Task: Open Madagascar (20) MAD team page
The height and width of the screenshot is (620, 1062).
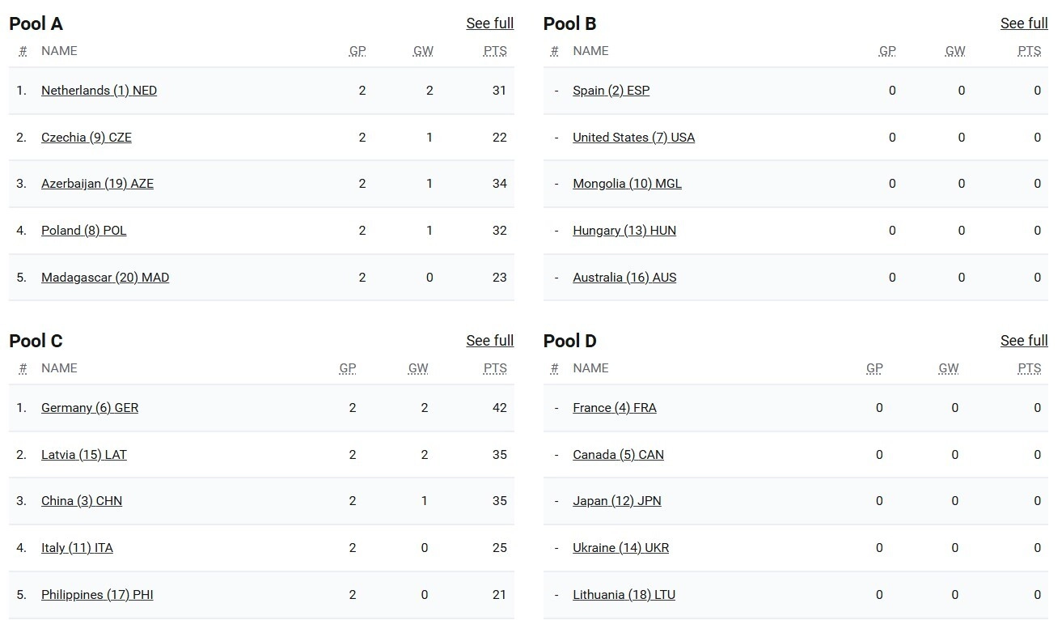Action: 105,278
